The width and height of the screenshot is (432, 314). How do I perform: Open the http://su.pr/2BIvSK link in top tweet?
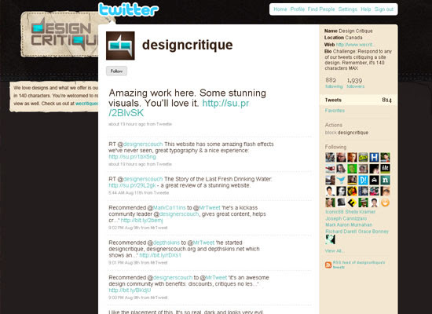pyautogui.click(x=178, y=108)
